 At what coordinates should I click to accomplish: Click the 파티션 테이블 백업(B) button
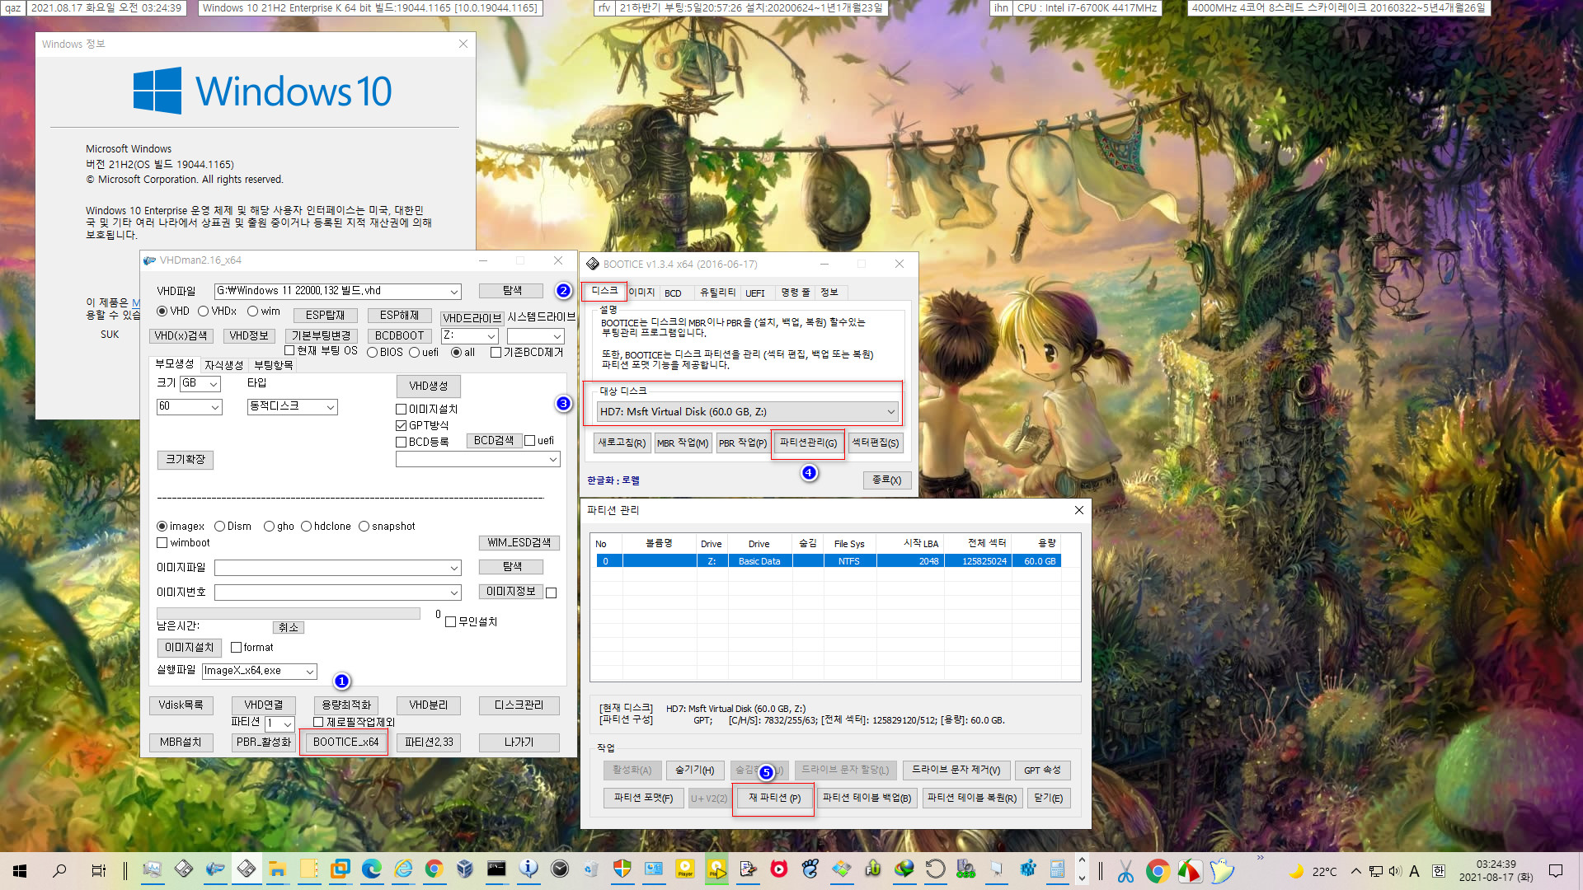pos(867,799)
